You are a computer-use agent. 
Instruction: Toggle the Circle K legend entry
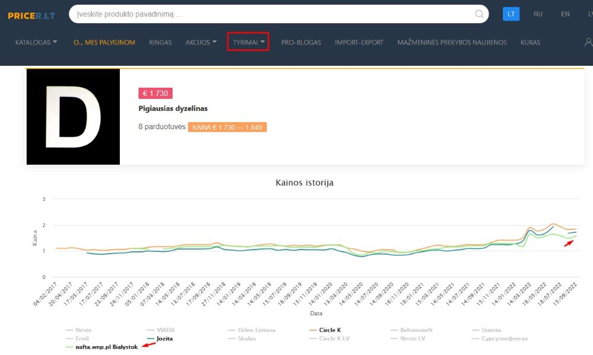click(325, 330)
